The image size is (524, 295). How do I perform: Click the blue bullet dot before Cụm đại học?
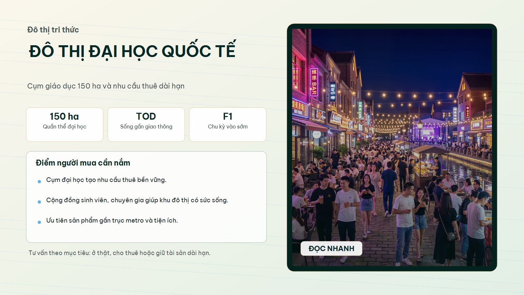[x=39, y=182]
